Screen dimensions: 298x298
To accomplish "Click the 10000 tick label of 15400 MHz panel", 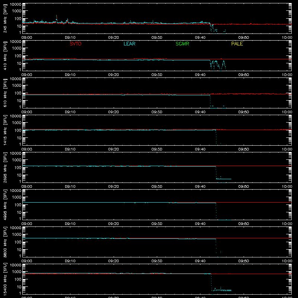I will 16,265.
